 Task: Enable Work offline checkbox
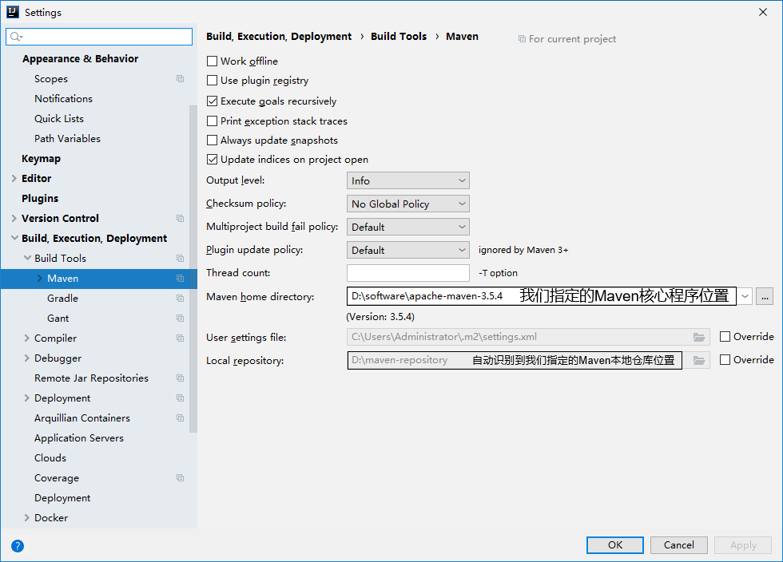coord(213,61)
